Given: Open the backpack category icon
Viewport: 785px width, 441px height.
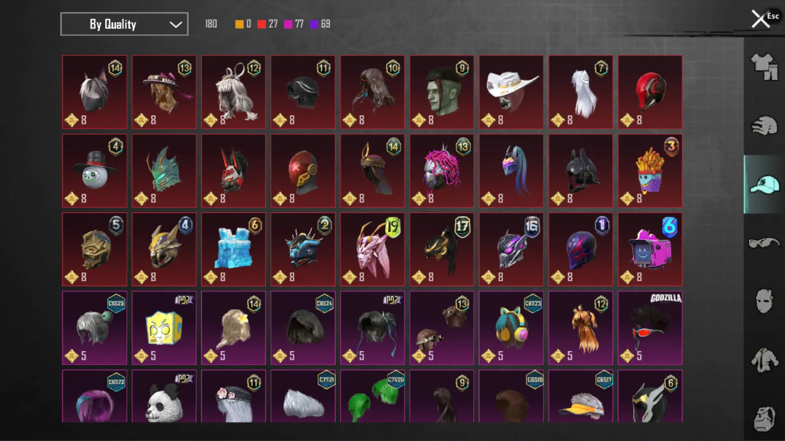Looking at the screenshot, I should point(764,419).
